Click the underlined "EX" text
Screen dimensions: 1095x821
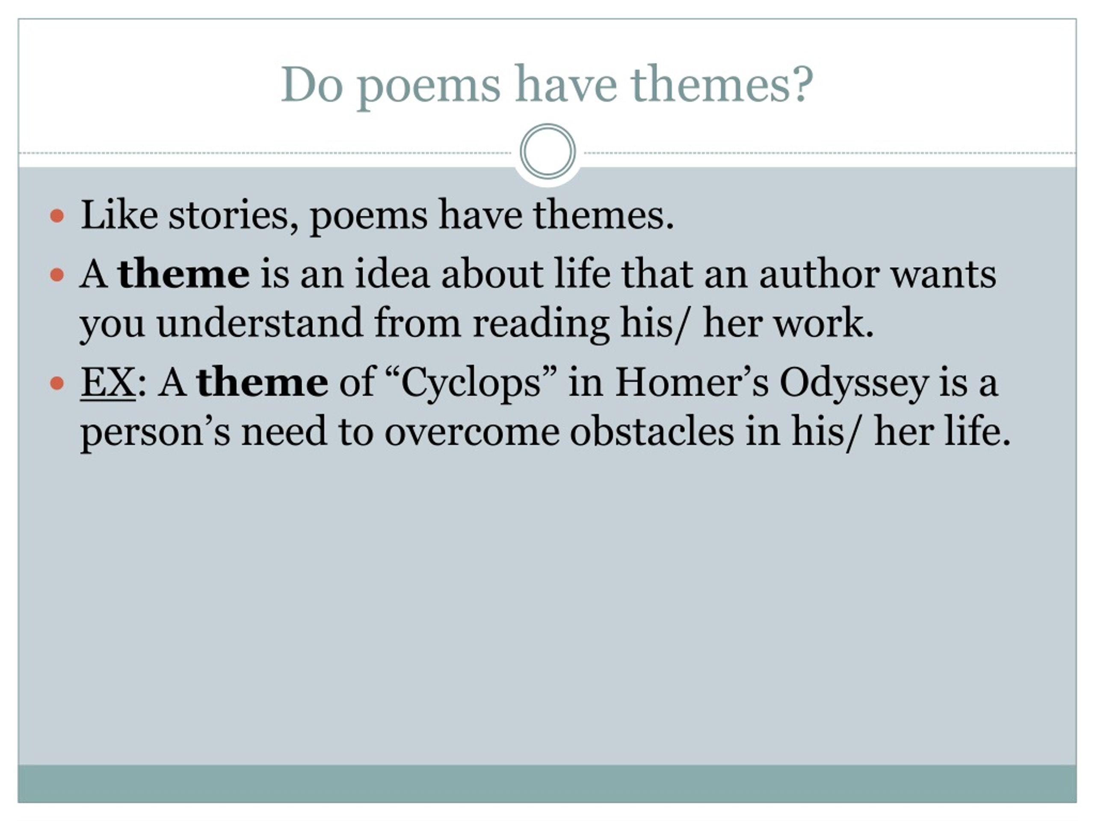108,383
